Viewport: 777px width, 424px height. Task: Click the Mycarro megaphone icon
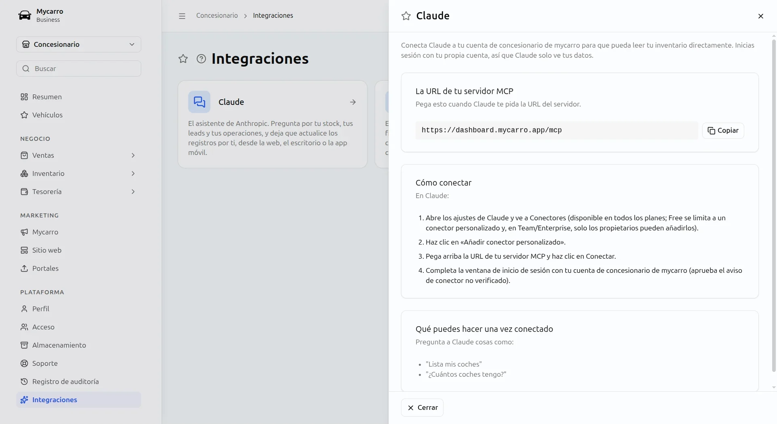click(x=24, y=232)
